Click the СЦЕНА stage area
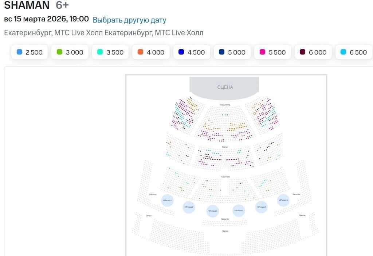The image size is (373, 256). click(224, 87)
